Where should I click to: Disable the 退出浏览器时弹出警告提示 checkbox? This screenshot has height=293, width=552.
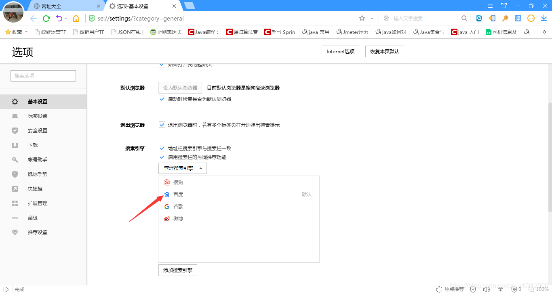[162, 125]
